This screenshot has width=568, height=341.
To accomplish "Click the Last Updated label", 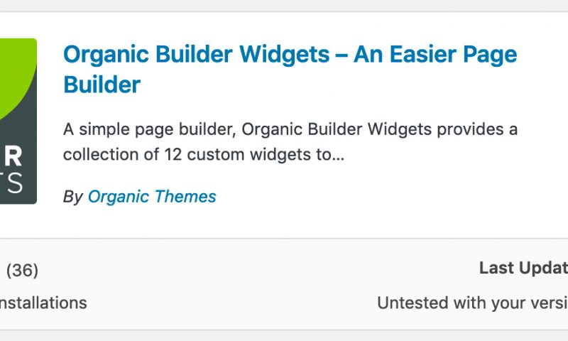I will [x=523, y=268].
